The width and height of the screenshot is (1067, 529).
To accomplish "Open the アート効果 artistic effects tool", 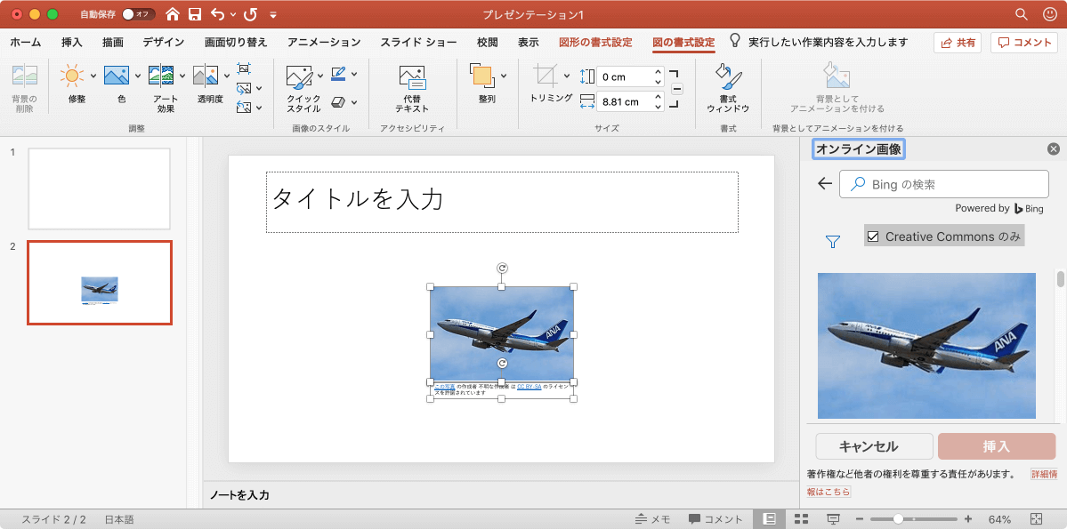I will pyautogui.click(x=161, y=76).
